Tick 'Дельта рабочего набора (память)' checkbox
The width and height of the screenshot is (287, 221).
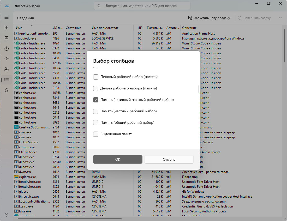click(x=96, y=88)
